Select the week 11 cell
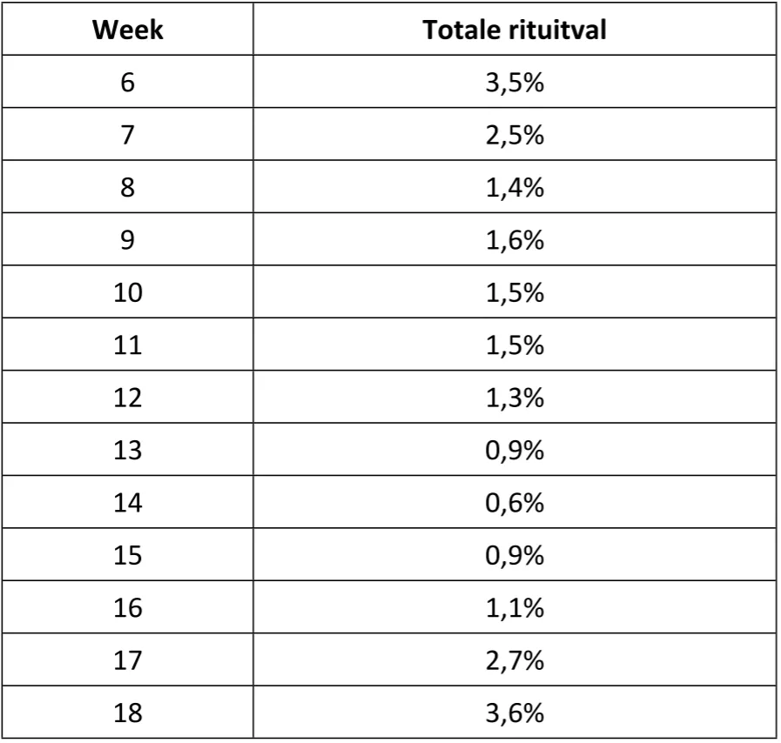 pos(127,345)
